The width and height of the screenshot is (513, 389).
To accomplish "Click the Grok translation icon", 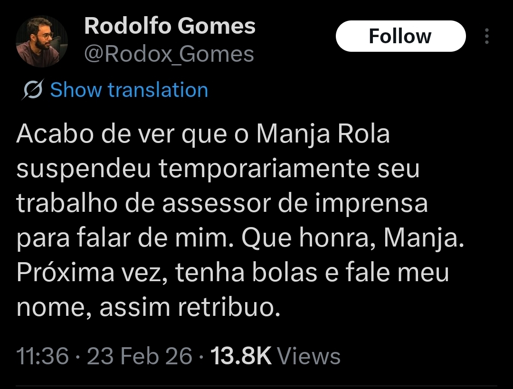I will 33,90.
